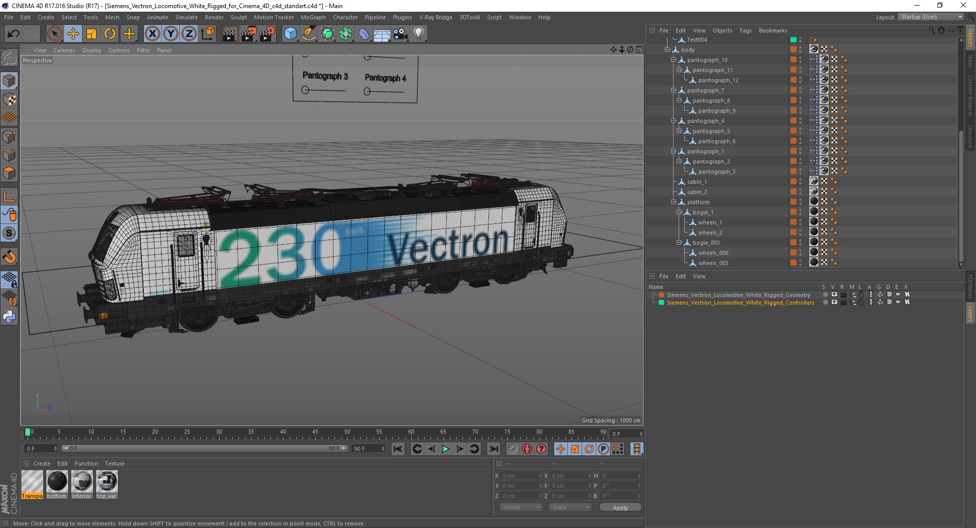Viewport: 976px width, 528px height.
Task: Toggle solo for Geometry layer
Action: click(825, 294)
